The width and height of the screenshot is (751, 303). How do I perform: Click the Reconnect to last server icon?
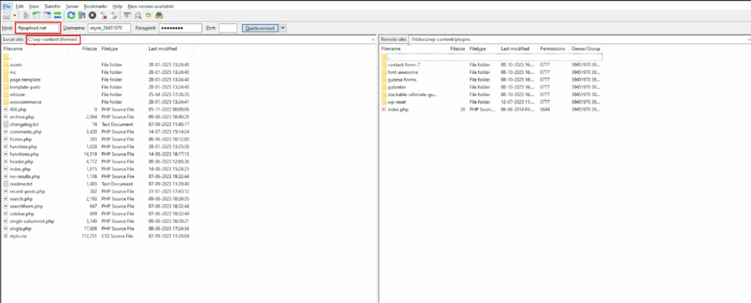click(x=114, y=15)
